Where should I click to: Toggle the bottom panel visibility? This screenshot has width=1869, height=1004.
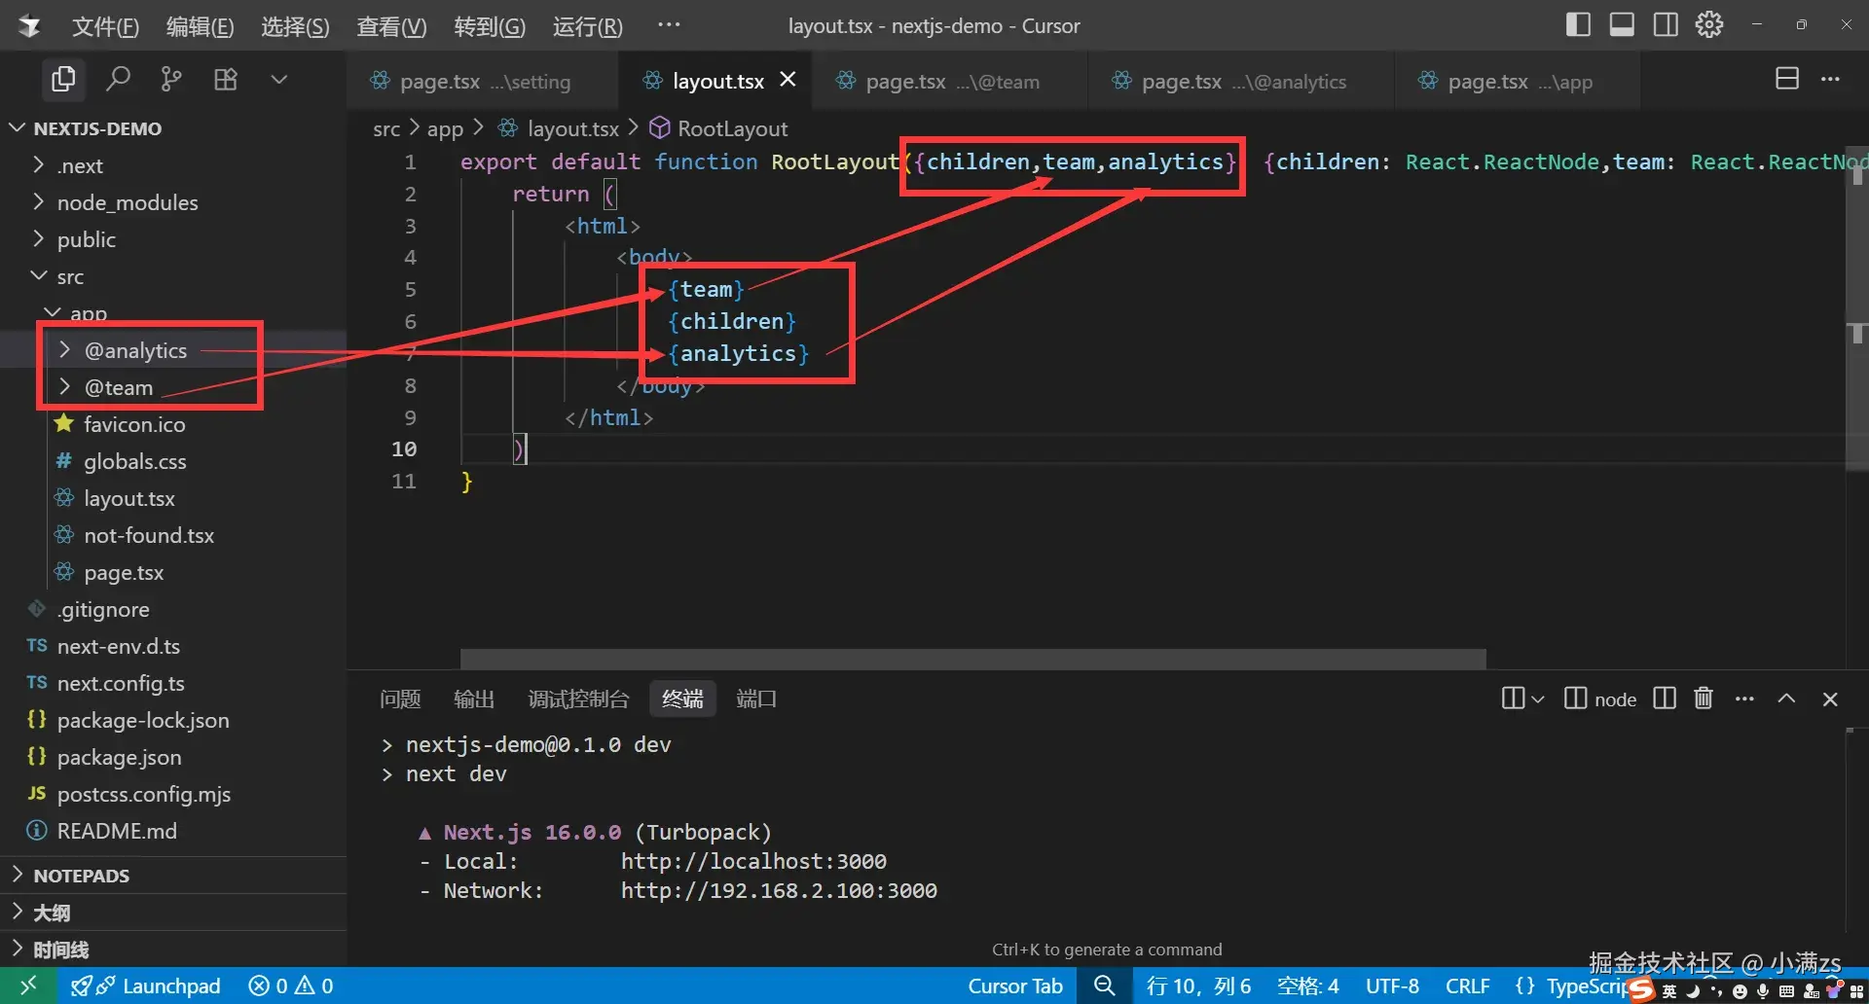click(1622, 25)
